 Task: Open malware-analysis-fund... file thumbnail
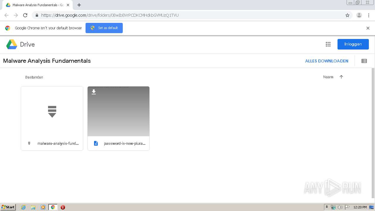tap(52, 111)
